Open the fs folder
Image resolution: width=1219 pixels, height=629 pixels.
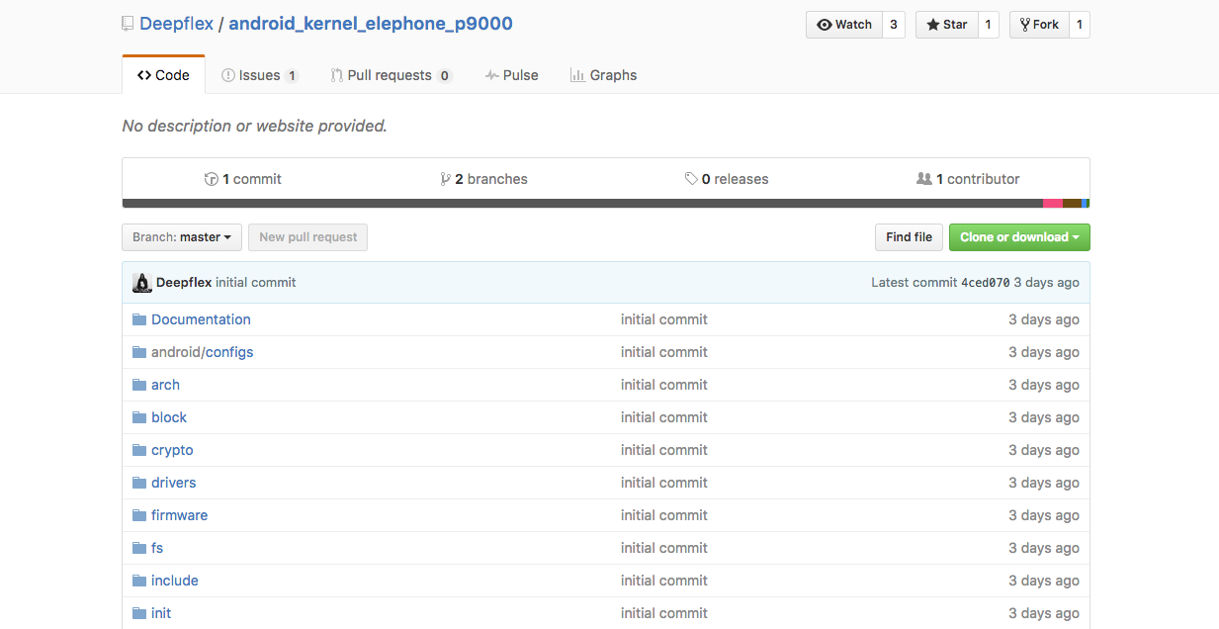coord(157,548)
